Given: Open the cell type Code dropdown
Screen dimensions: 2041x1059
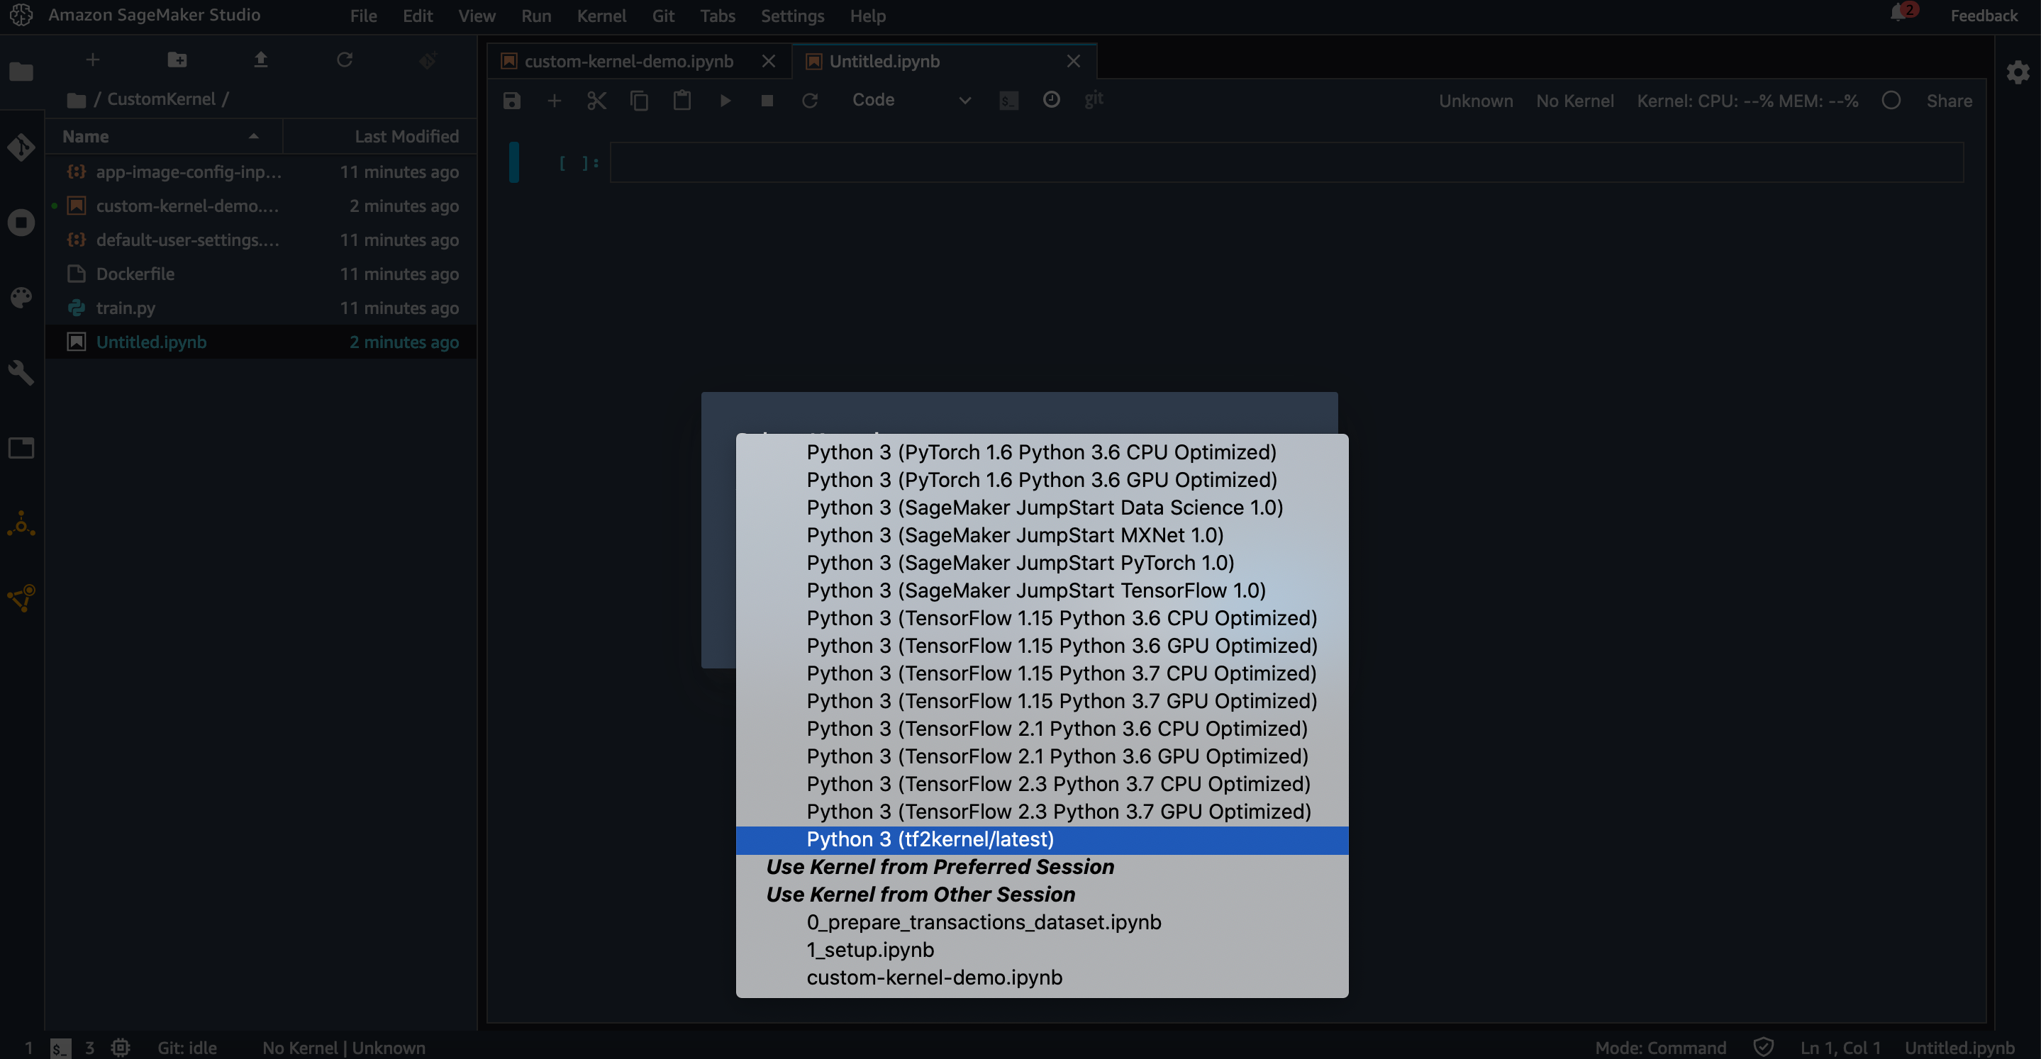Looking at the screenshot, I should [911, 101].
